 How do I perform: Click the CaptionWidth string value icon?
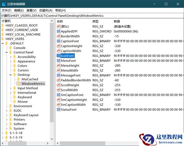(x=58, y=51)
